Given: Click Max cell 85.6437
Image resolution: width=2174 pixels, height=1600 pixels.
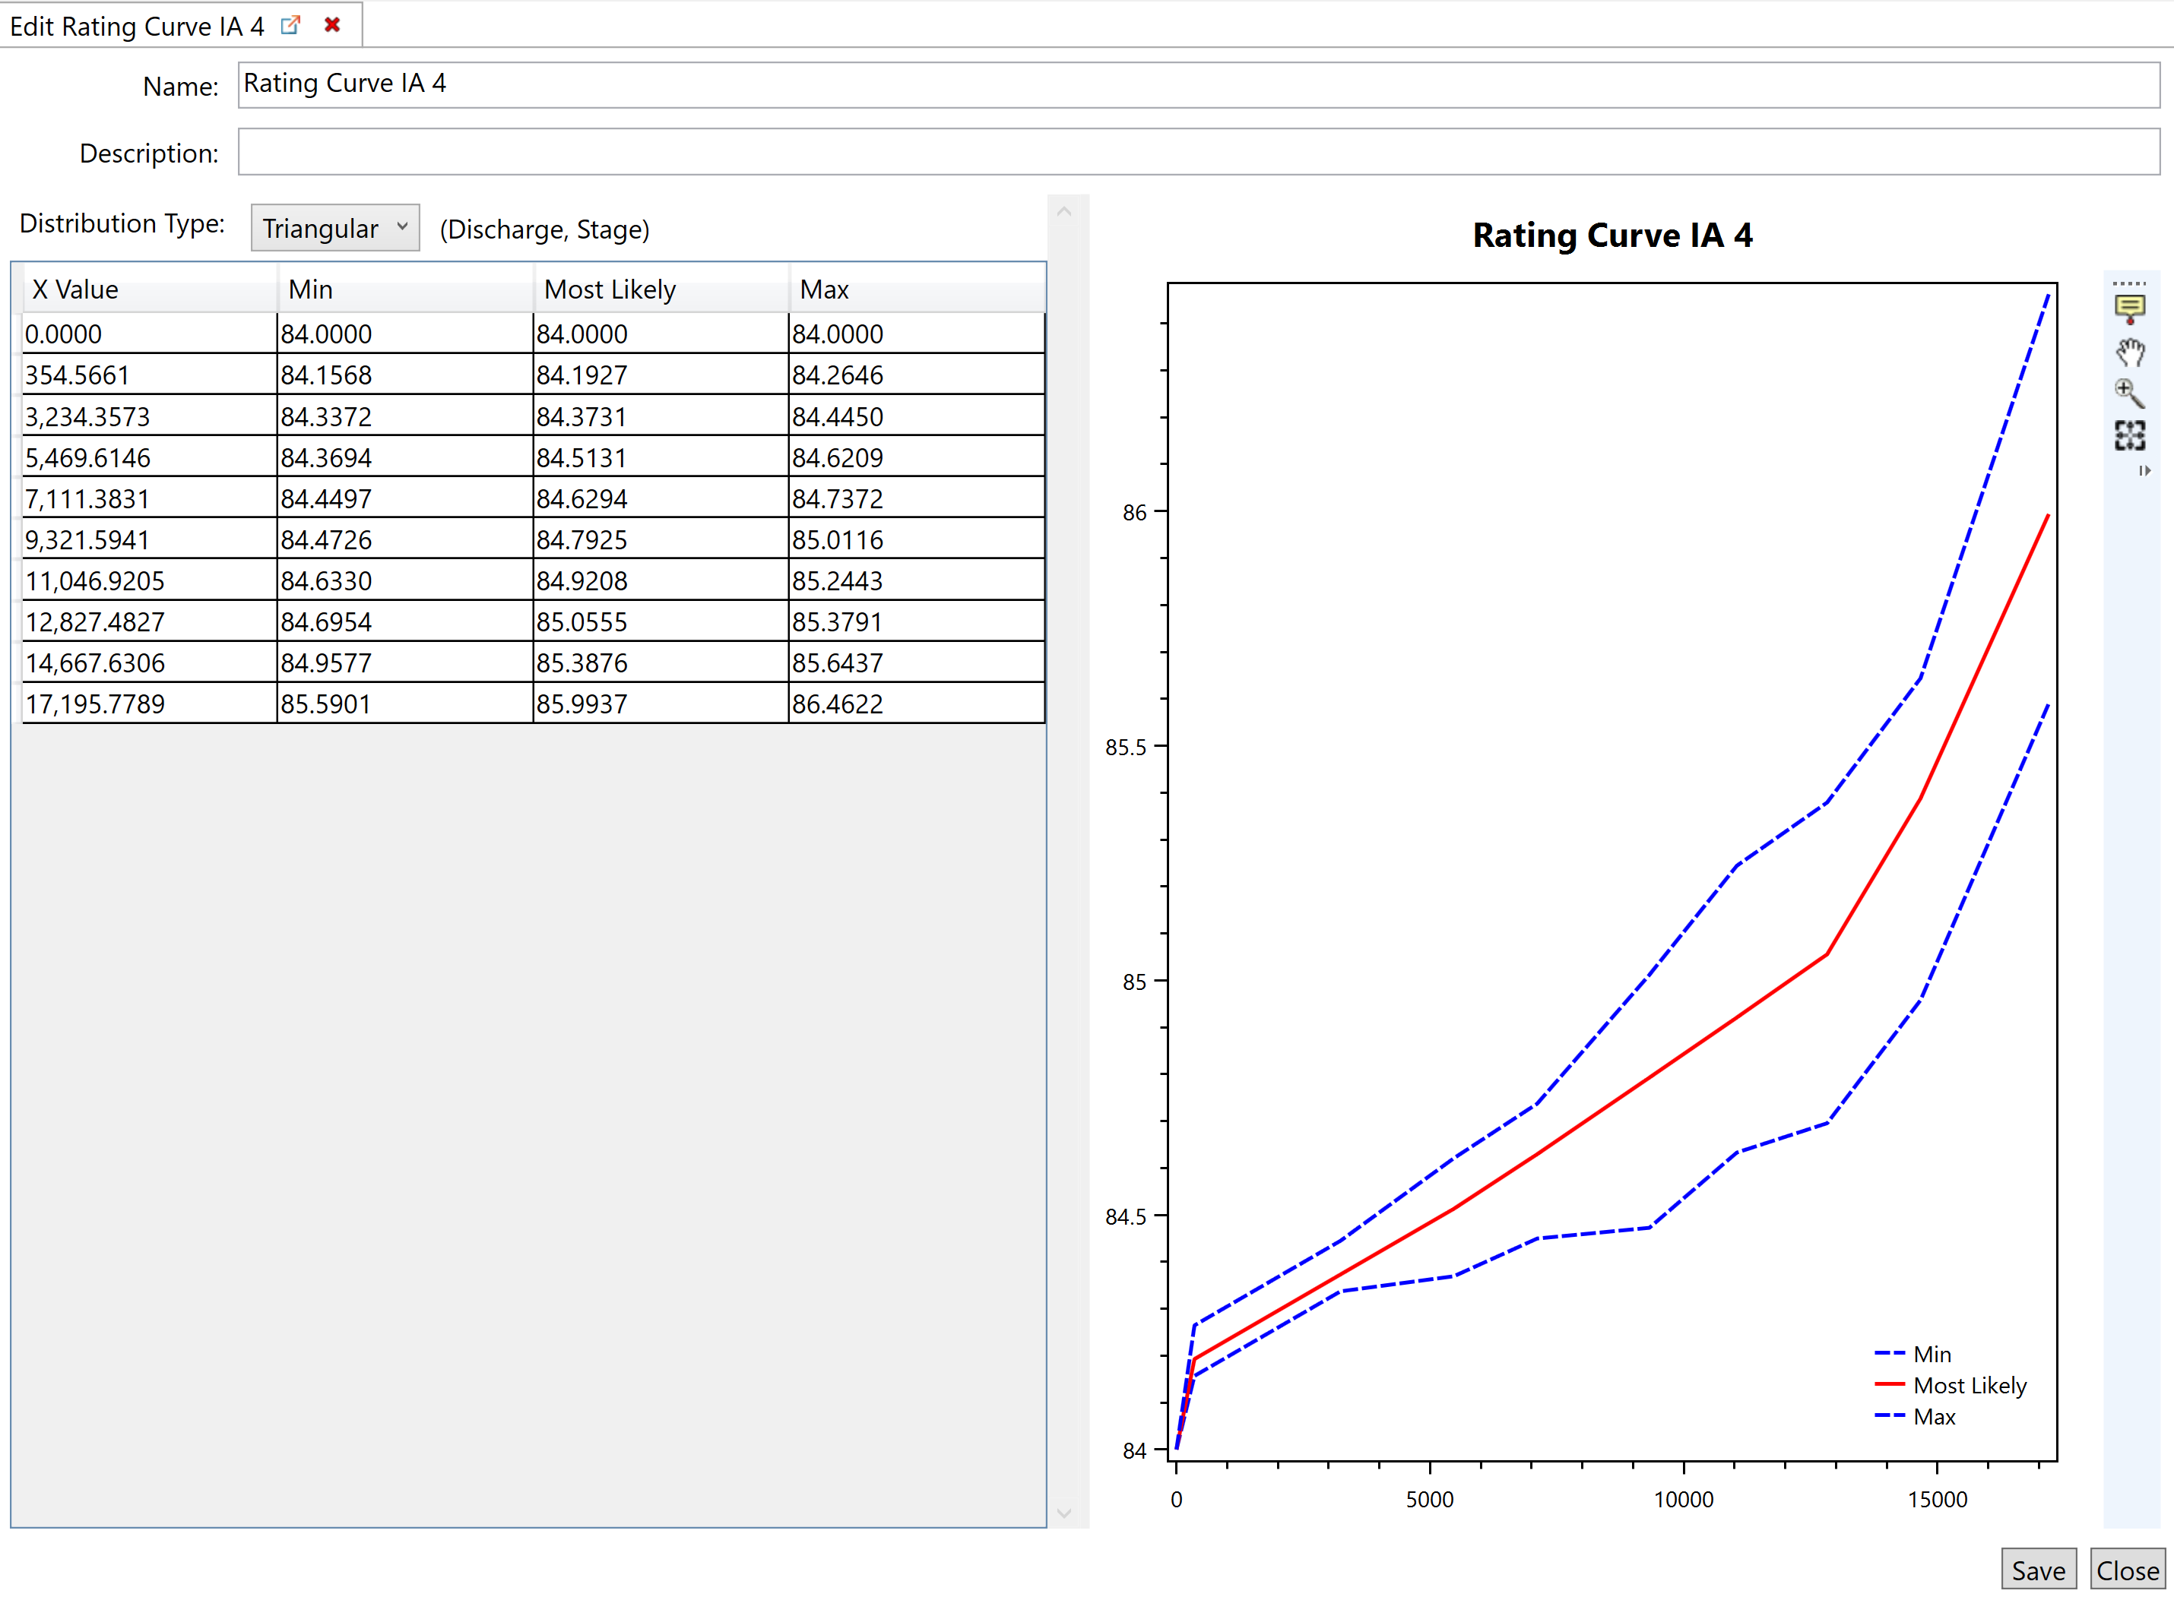Looking at the screenshot, I should point(917,663).
